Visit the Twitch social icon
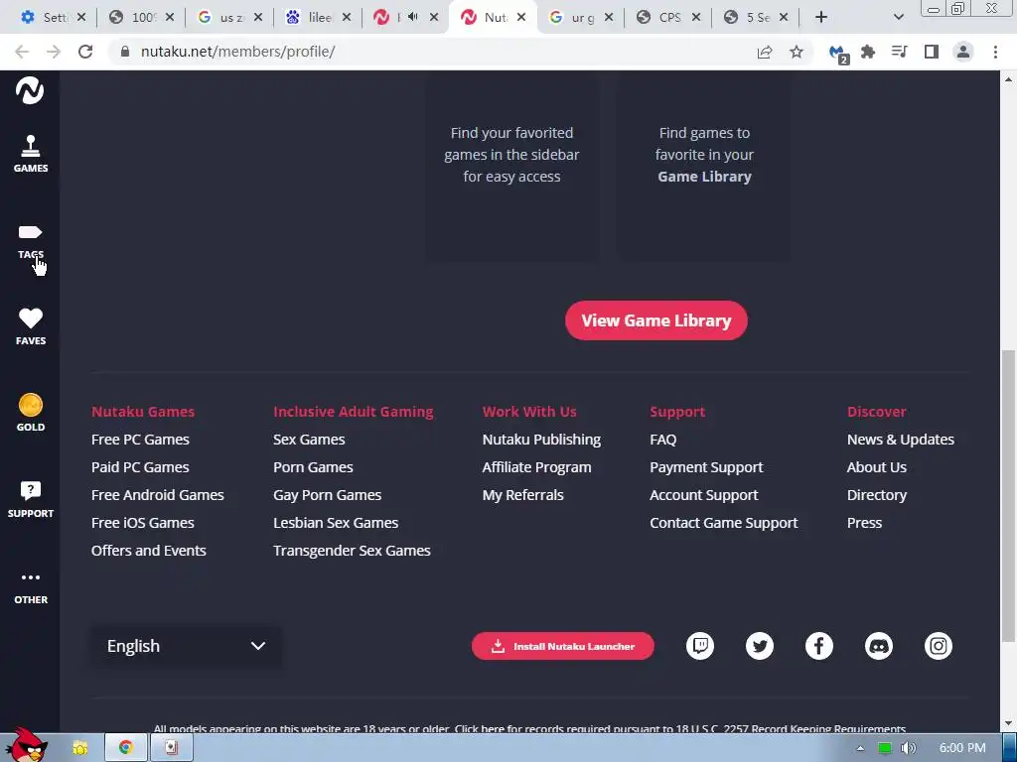 pos(700,646)
